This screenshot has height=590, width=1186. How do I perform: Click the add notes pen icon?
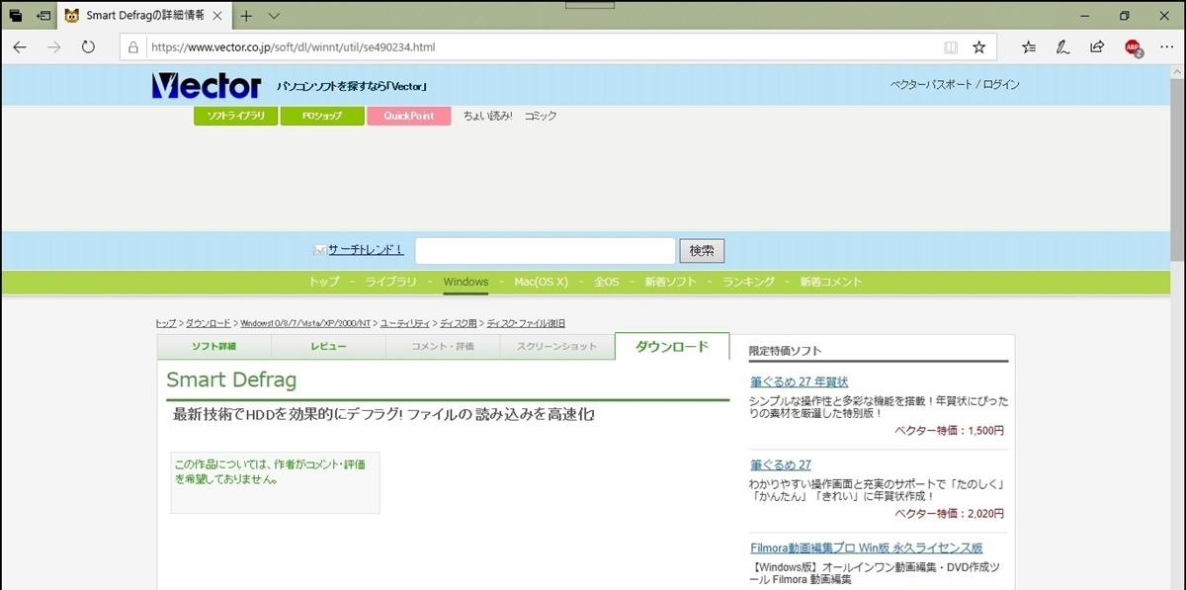[x=1062, y=46]
